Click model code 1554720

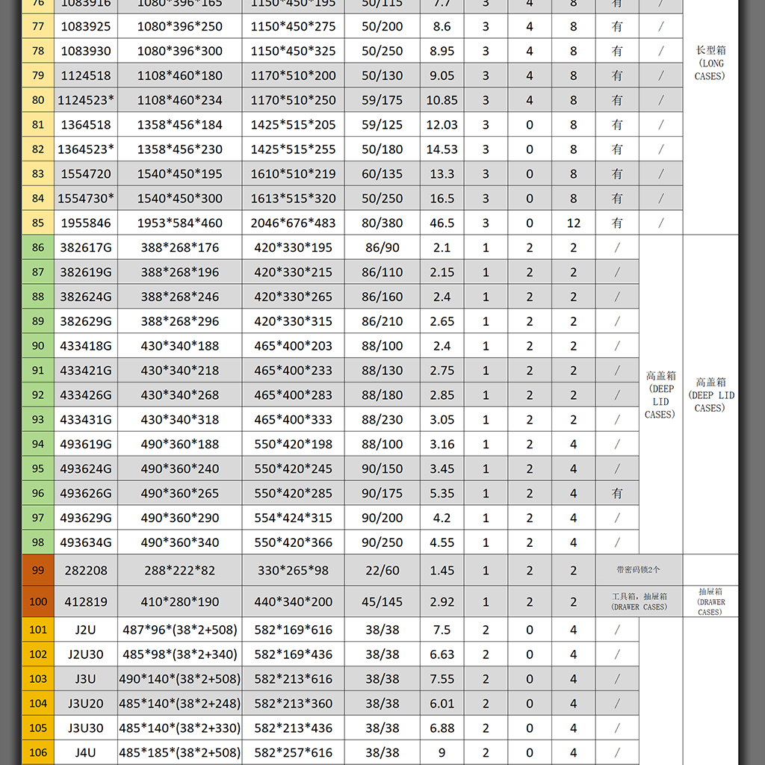pos(86,173)
